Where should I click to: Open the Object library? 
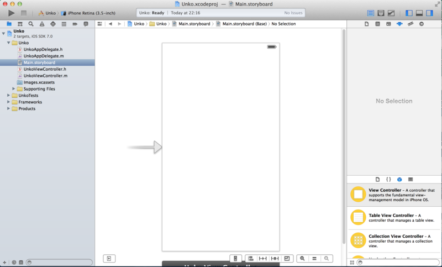(x=399, y=179)
